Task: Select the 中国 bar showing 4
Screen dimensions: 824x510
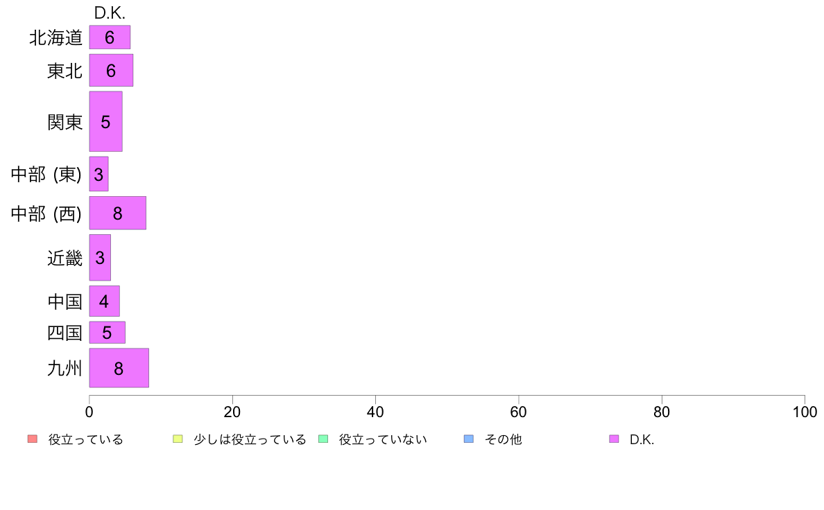Action: pos(105,301)
